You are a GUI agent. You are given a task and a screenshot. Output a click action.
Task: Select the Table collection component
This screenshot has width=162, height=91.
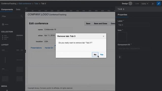[19, 37]
